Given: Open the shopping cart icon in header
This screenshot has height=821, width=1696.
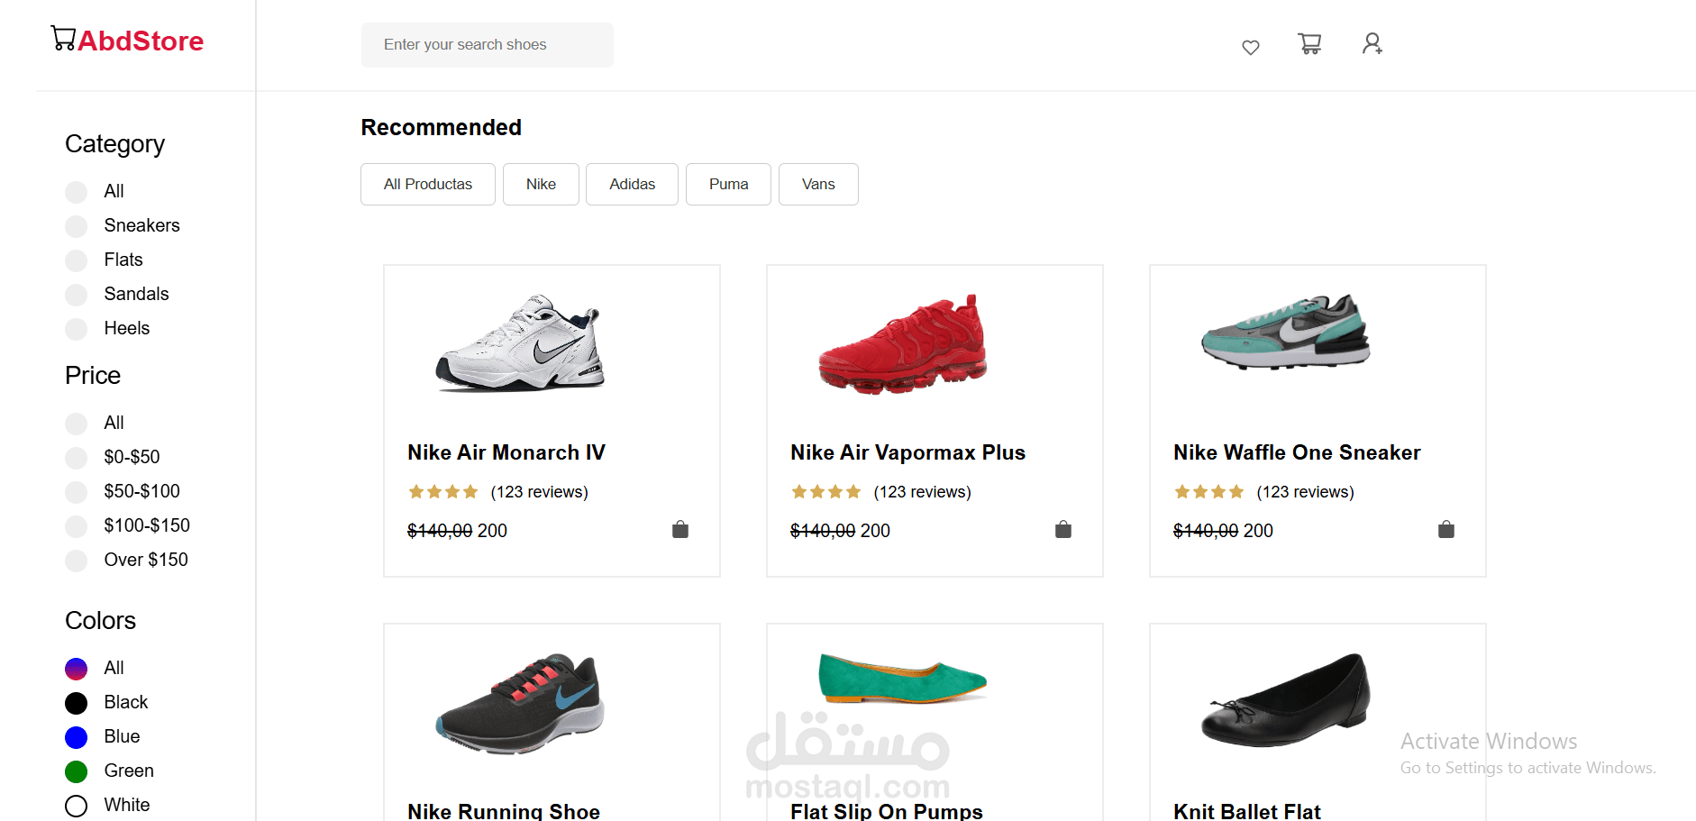Looking at the screenshot, I should 1309,43.
